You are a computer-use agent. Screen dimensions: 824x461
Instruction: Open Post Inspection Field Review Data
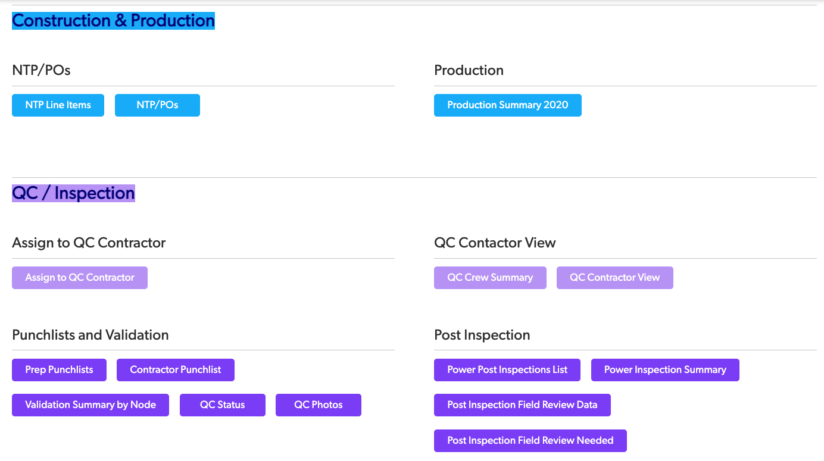click(x=522, y=405)
